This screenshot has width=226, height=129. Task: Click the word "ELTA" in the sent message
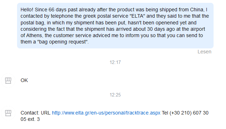[x=138, y=16]
